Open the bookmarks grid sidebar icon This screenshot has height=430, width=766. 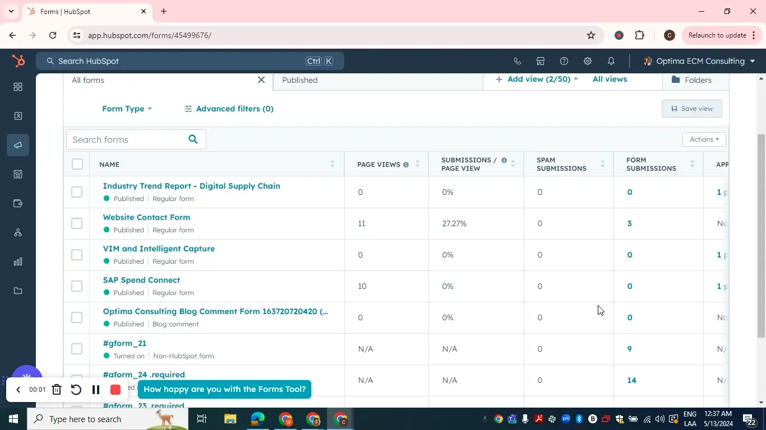pos(18,87)
